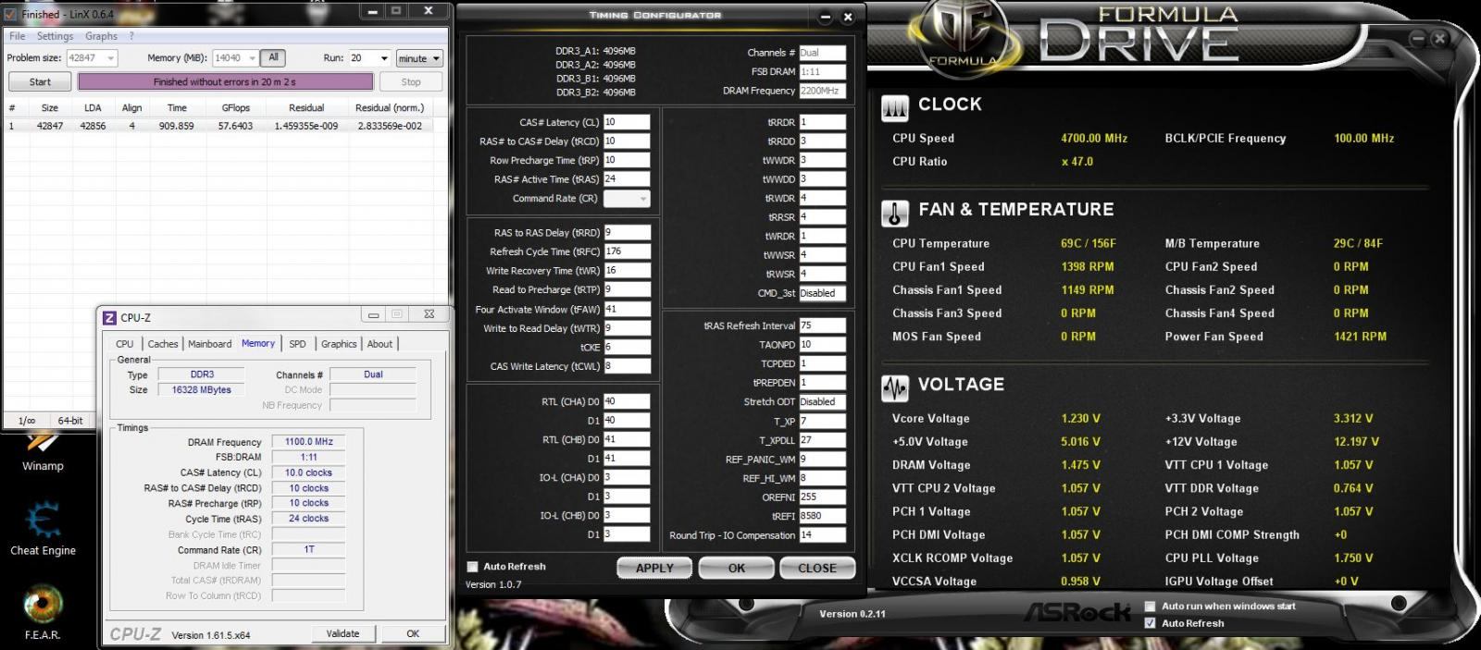The height and width of the screenshot is (650, 1481).
Task: Click the All memory button in LinX
Action: 273,57
